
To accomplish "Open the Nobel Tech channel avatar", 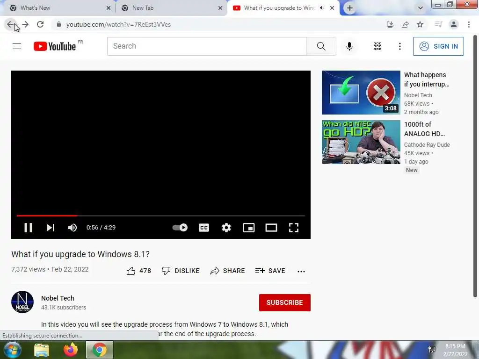I will tap(22, 302).
